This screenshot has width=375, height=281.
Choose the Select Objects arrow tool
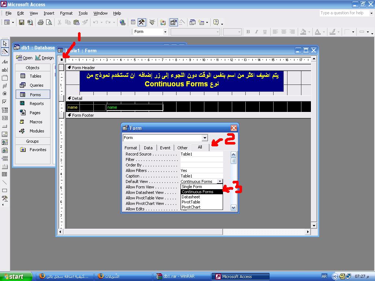pyautogui.click(x=5, y=44)
